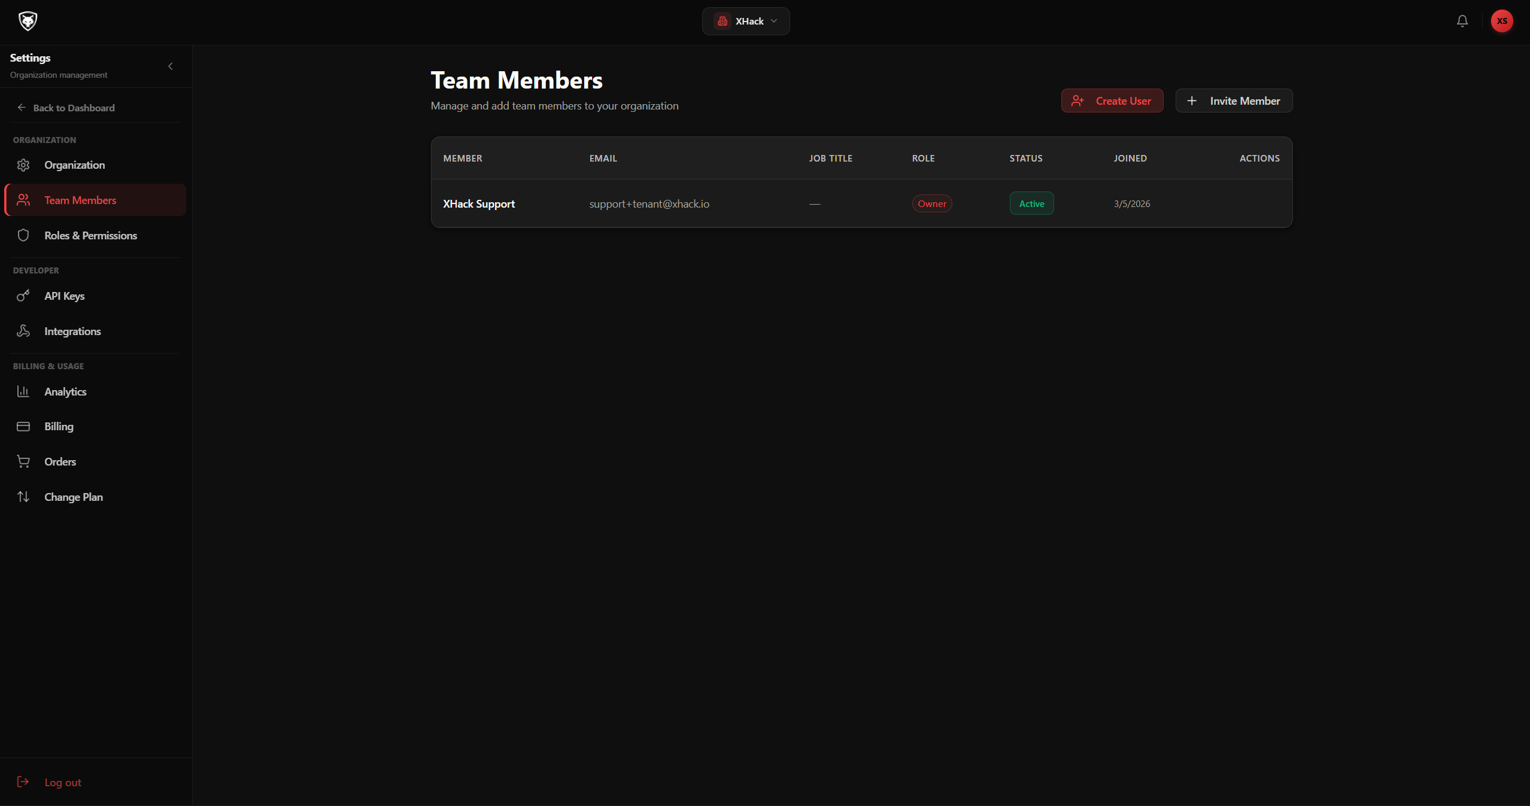The image size is (1530, 806).
Task: Open the notifications bell
Action: coord(1462,21)
